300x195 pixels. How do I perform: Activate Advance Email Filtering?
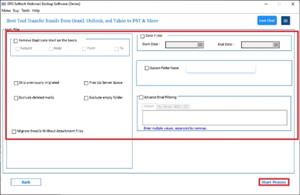click(x=141, y=97)
